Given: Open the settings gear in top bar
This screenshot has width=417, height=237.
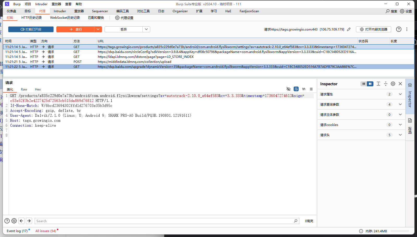Looking at the screenshot, I should coord(402,11).
